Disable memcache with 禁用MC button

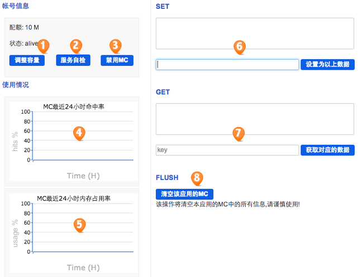(116, 60)
